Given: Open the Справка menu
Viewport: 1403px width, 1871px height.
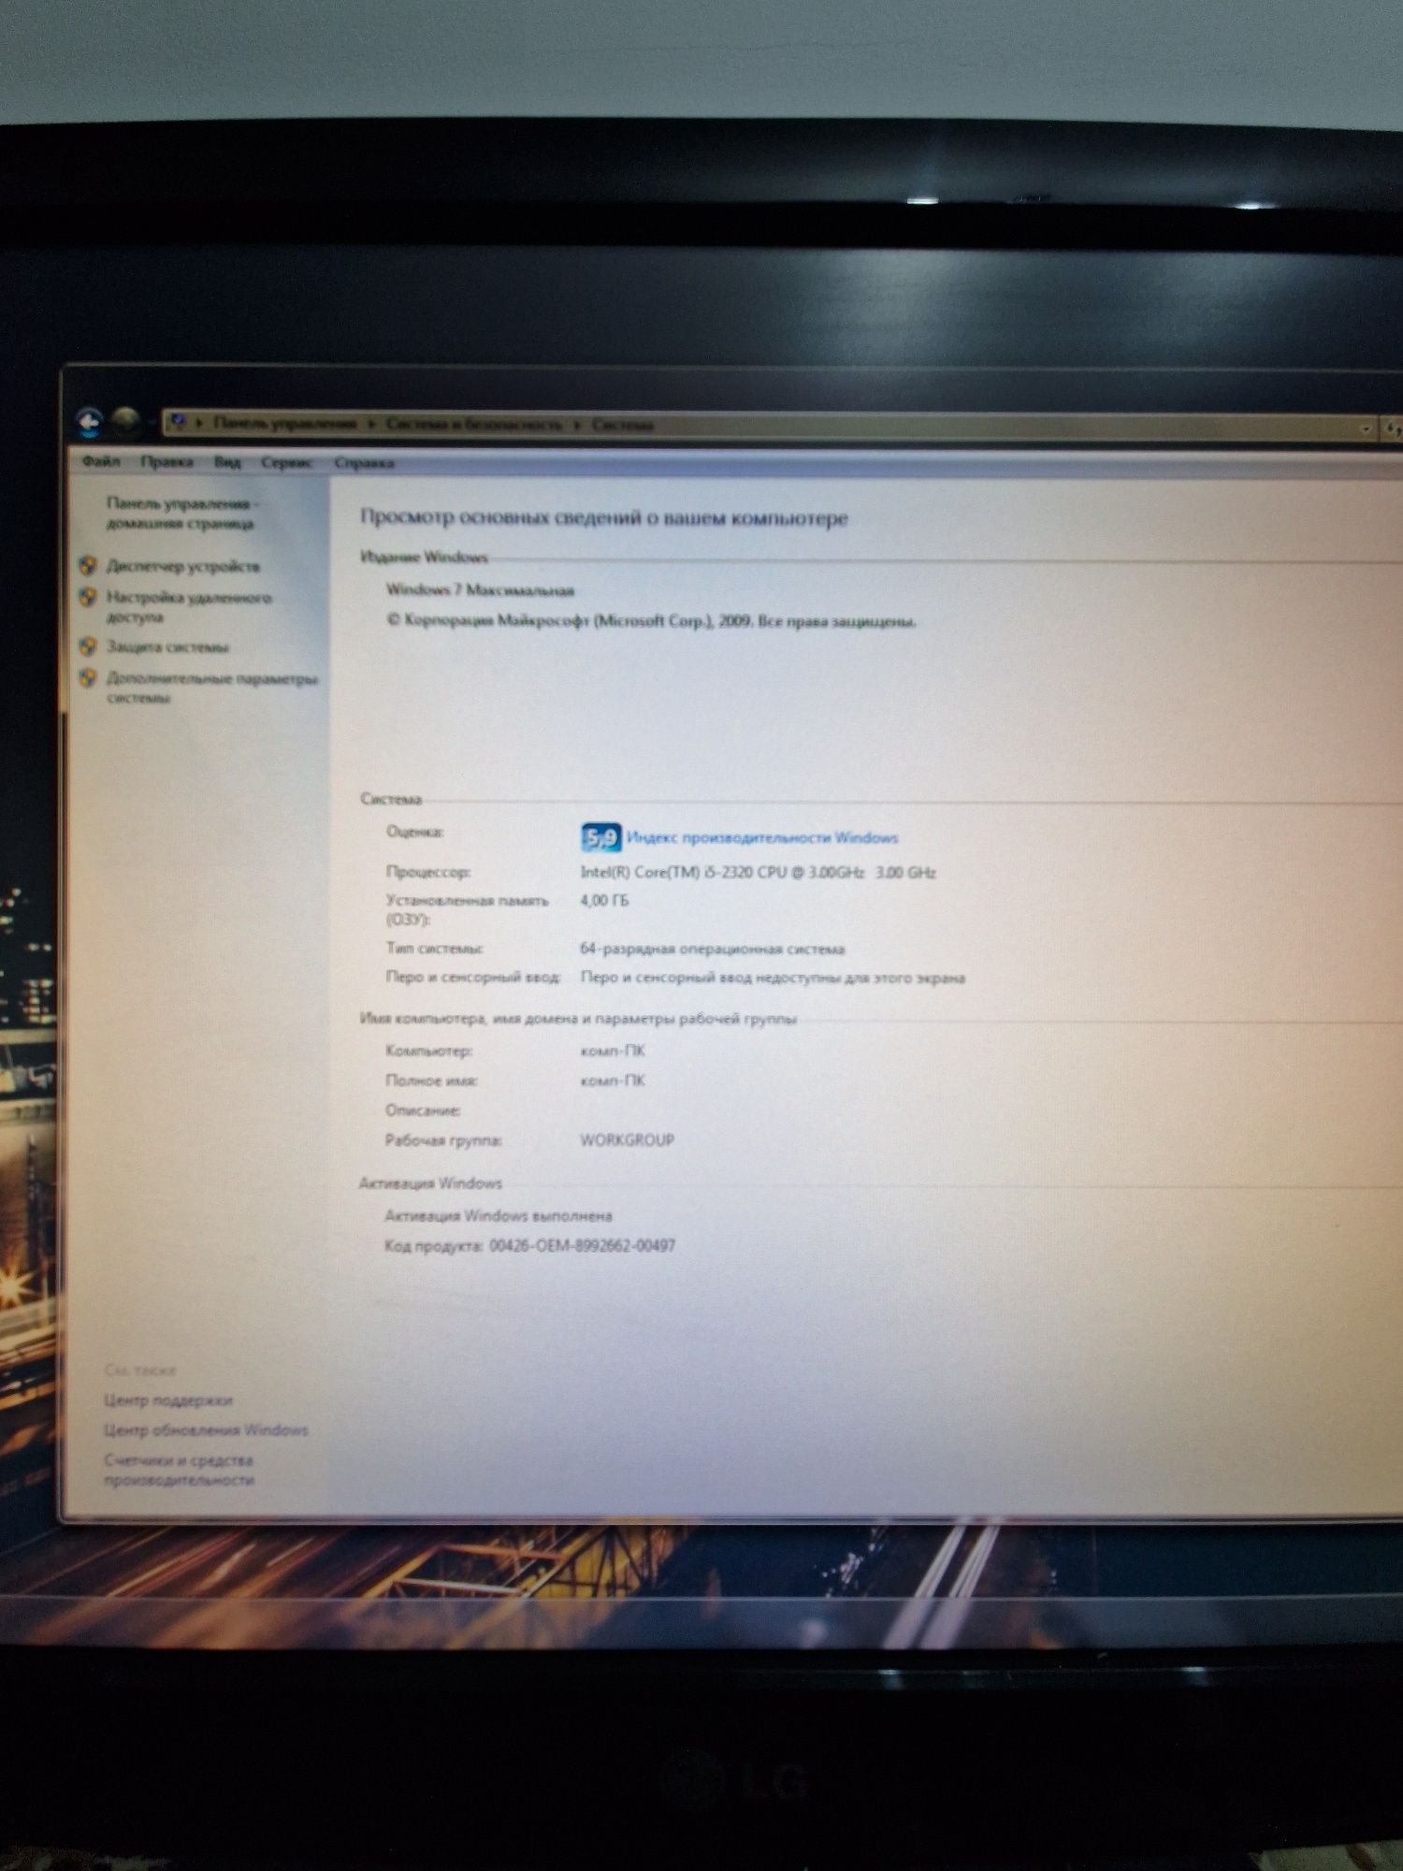Looking at the screenshot, I should (x=364, y=463).
